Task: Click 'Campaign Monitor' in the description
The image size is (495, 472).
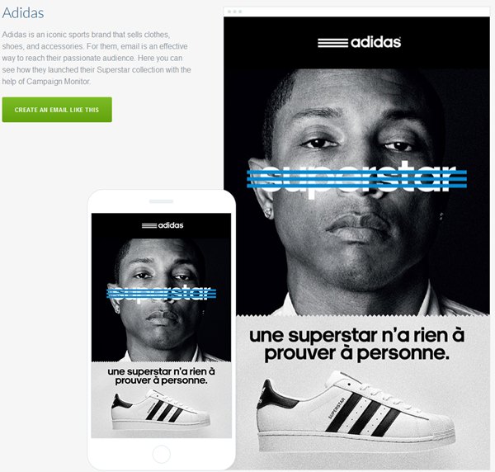Action: [x=59, y=82]
